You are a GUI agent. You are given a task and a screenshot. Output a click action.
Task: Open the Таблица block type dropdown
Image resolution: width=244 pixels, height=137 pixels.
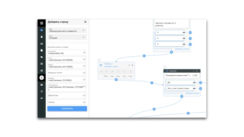coord(108,64)
